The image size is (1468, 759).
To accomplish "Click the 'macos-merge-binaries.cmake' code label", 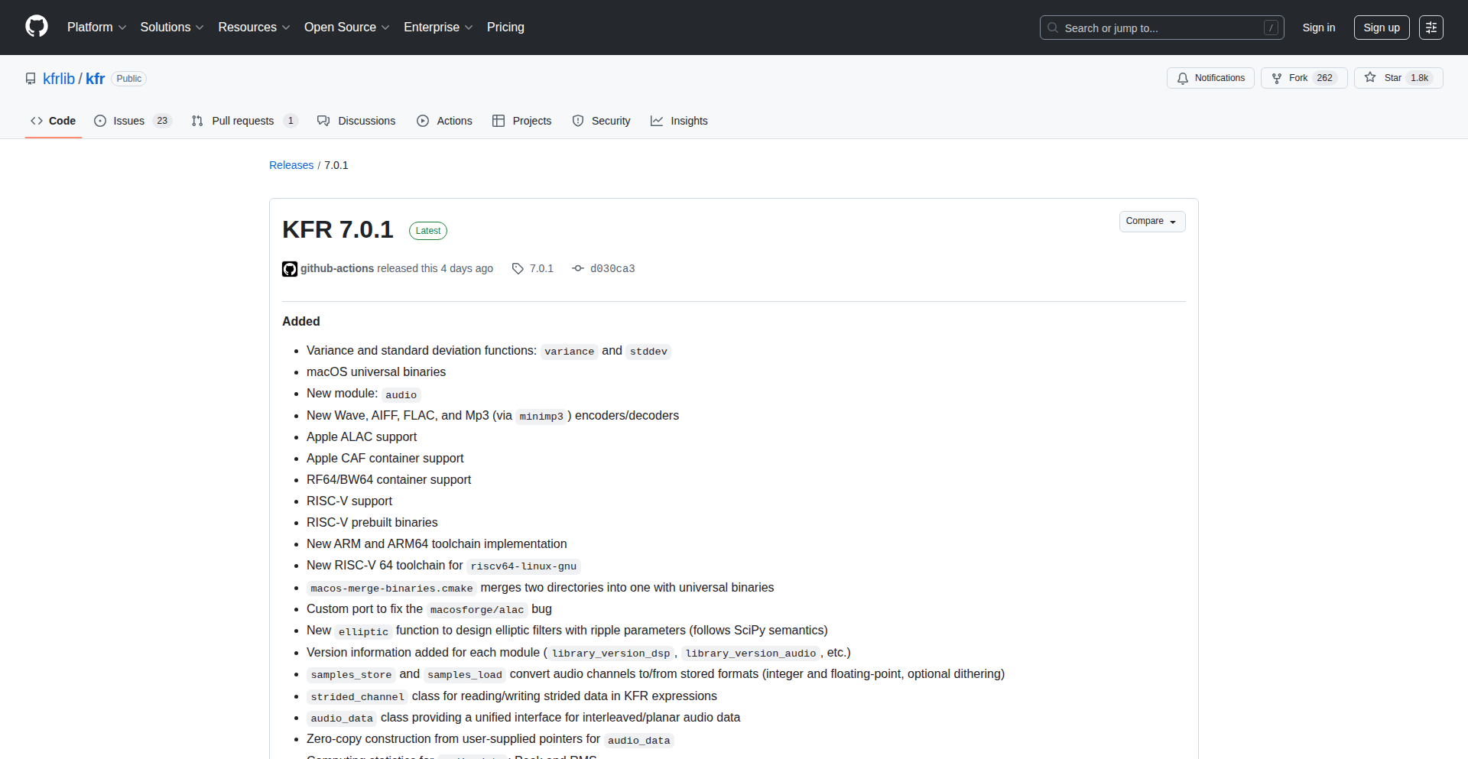I will click(391, 589).
